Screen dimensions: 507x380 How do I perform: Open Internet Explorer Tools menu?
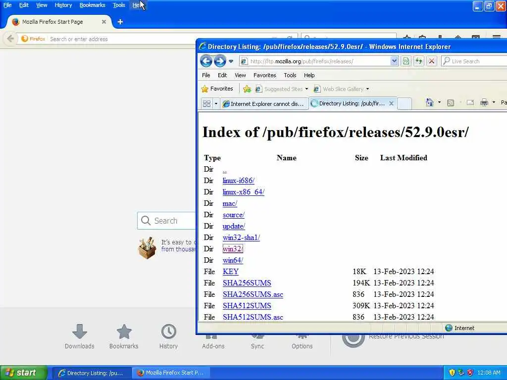(x=290, y=75)
